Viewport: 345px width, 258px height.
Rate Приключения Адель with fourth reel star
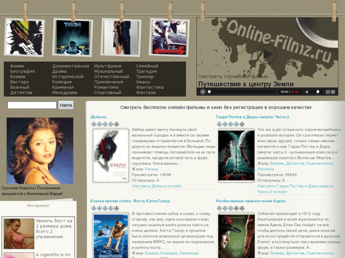(236, 208)
